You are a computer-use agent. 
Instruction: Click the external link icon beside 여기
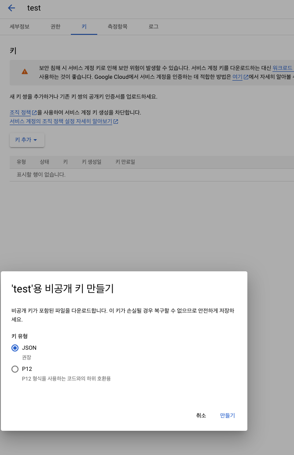(246, 77)
